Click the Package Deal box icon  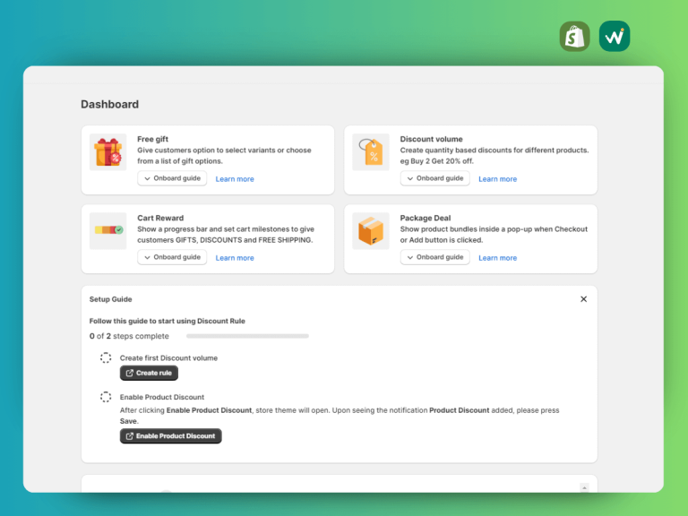371,231
